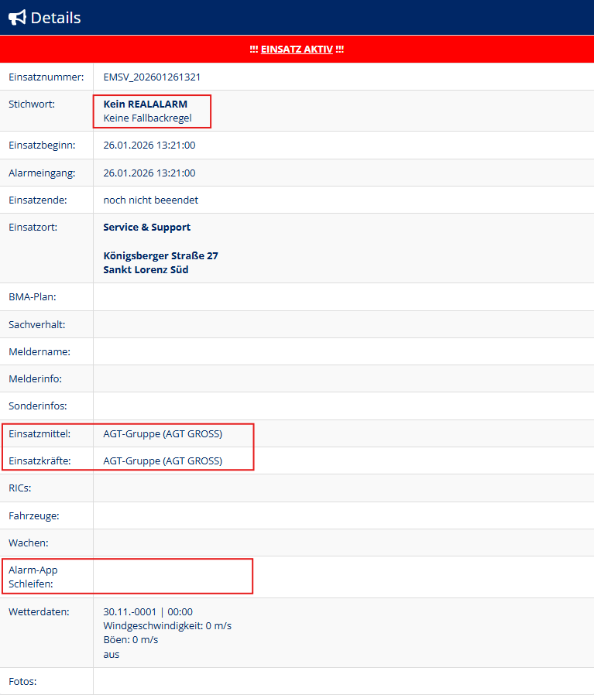Viewport: 594px width, 695px height.
Task: Click the EINSATZ AKTIV link in red banner
Action: pos(297,49)
